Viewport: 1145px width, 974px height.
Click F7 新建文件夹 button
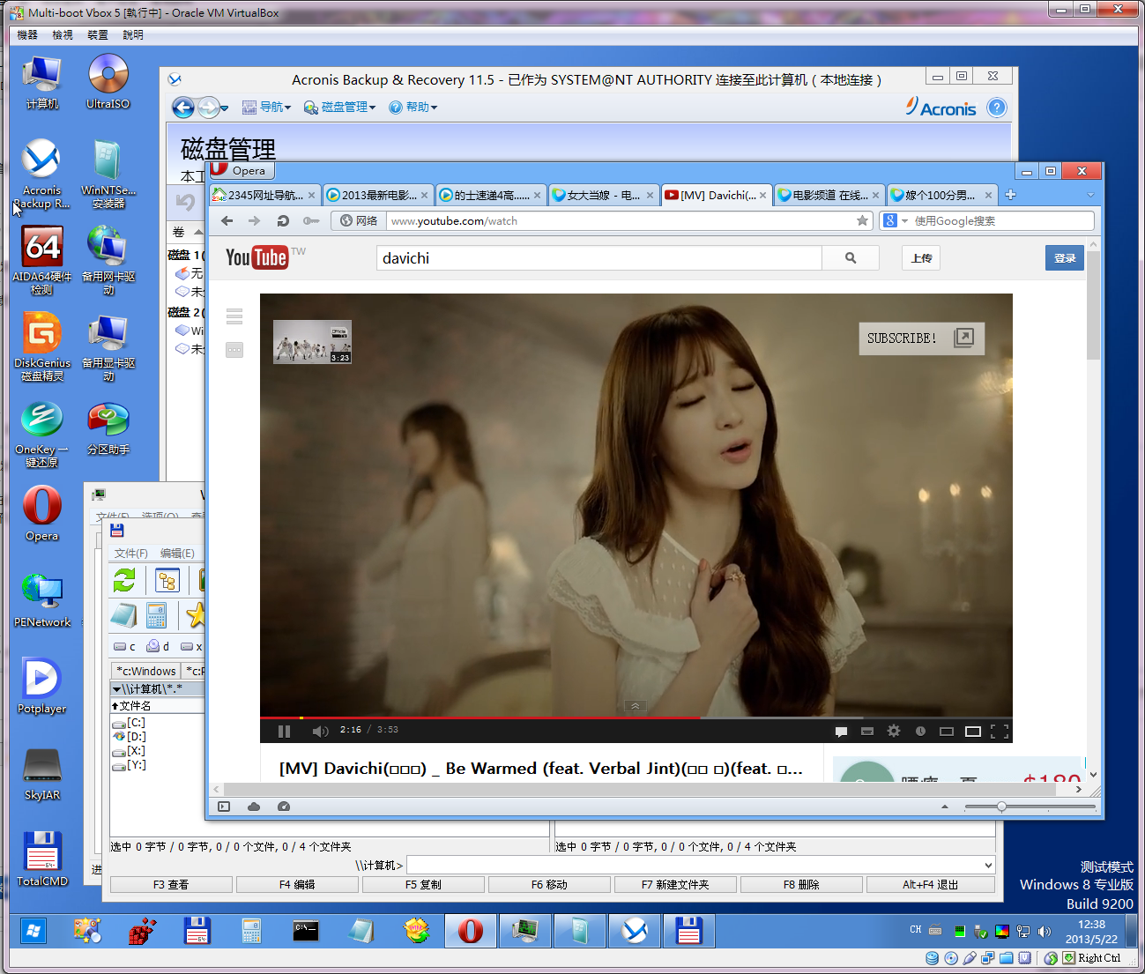pyautogui.click(x=675, y=885)
